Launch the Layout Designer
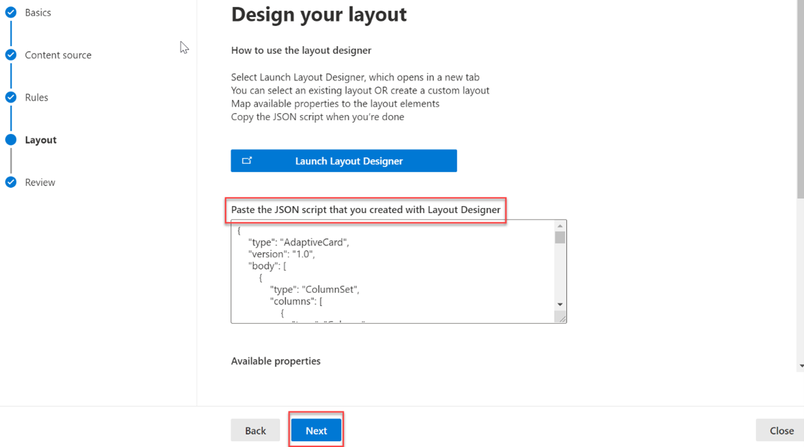The image size is (804, 447). click(x=344, y=161)
